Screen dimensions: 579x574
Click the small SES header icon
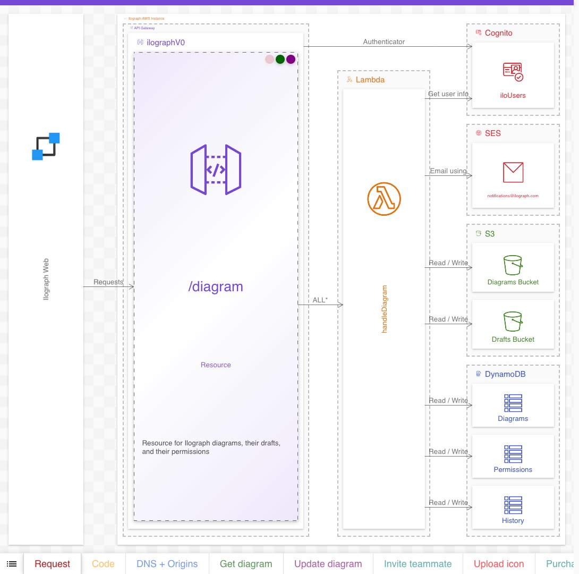click(x=478, y=133)
